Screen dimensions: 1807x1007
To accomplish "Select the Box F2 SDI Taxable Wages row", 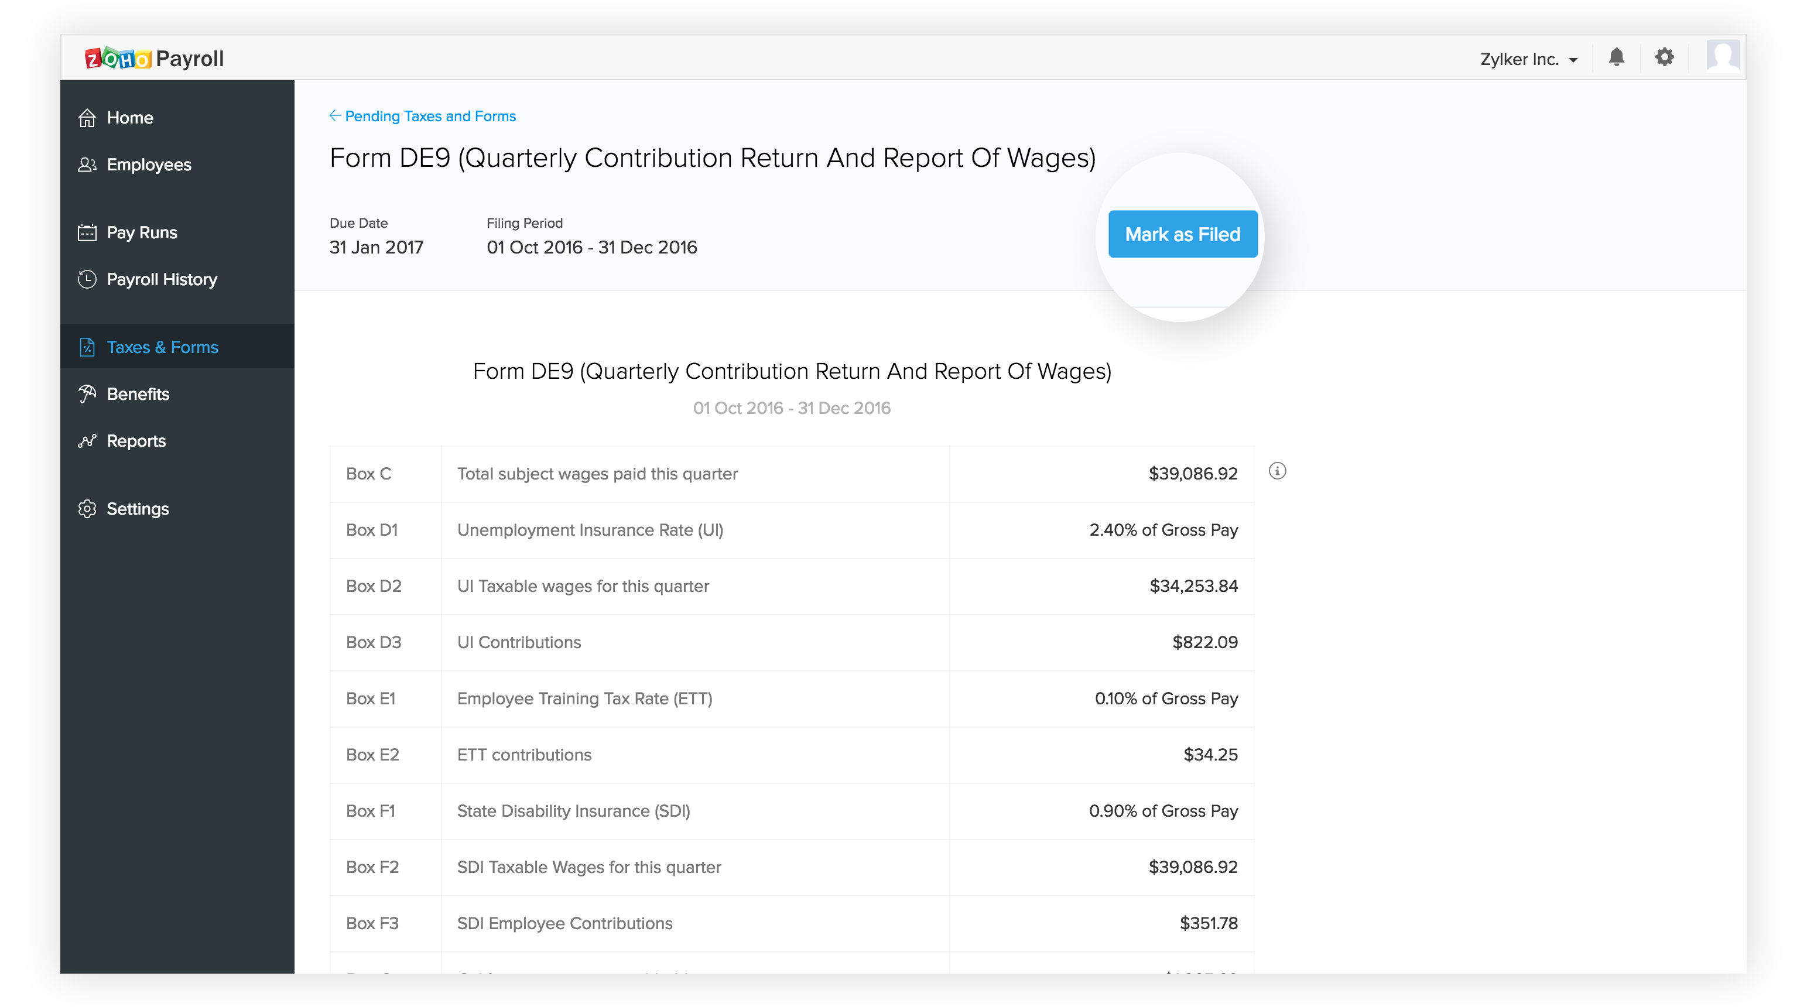I will (791, 868).
